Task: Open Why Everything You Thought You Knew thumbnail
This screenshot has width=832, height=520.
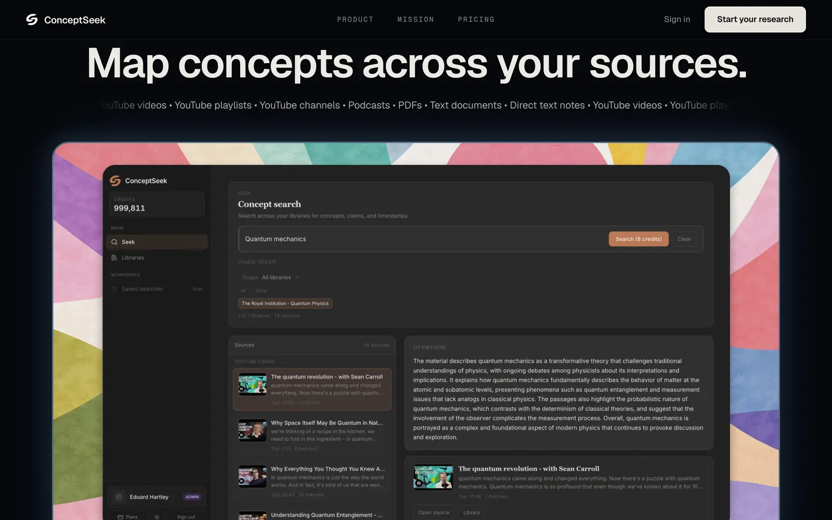Action: [253, 476]
